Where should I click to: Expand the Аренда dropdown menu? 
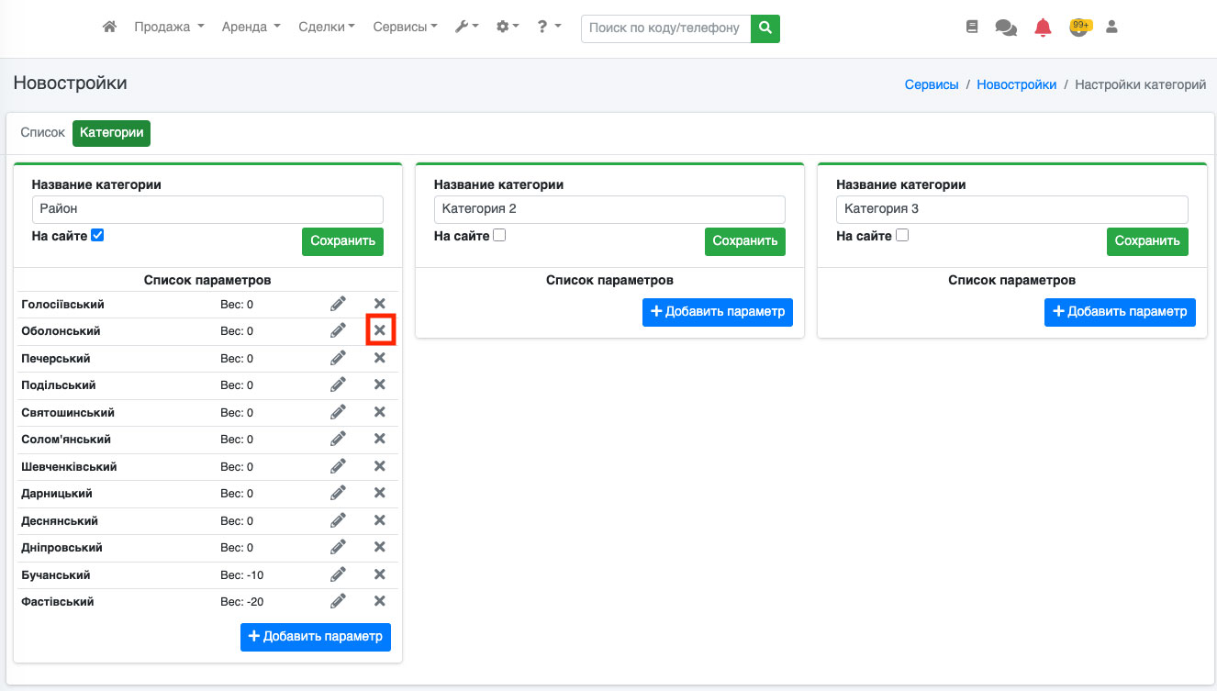tap(251, 28)
